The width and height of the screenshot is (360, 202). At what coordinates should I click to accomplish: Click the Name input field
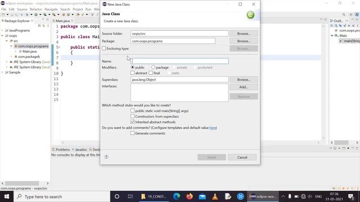[179, 61]
